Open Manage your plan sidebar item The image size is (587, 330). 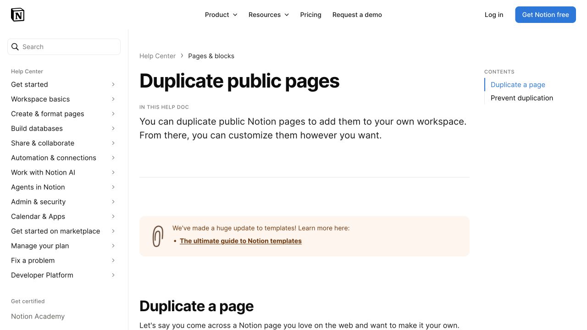tap(40, 246)
